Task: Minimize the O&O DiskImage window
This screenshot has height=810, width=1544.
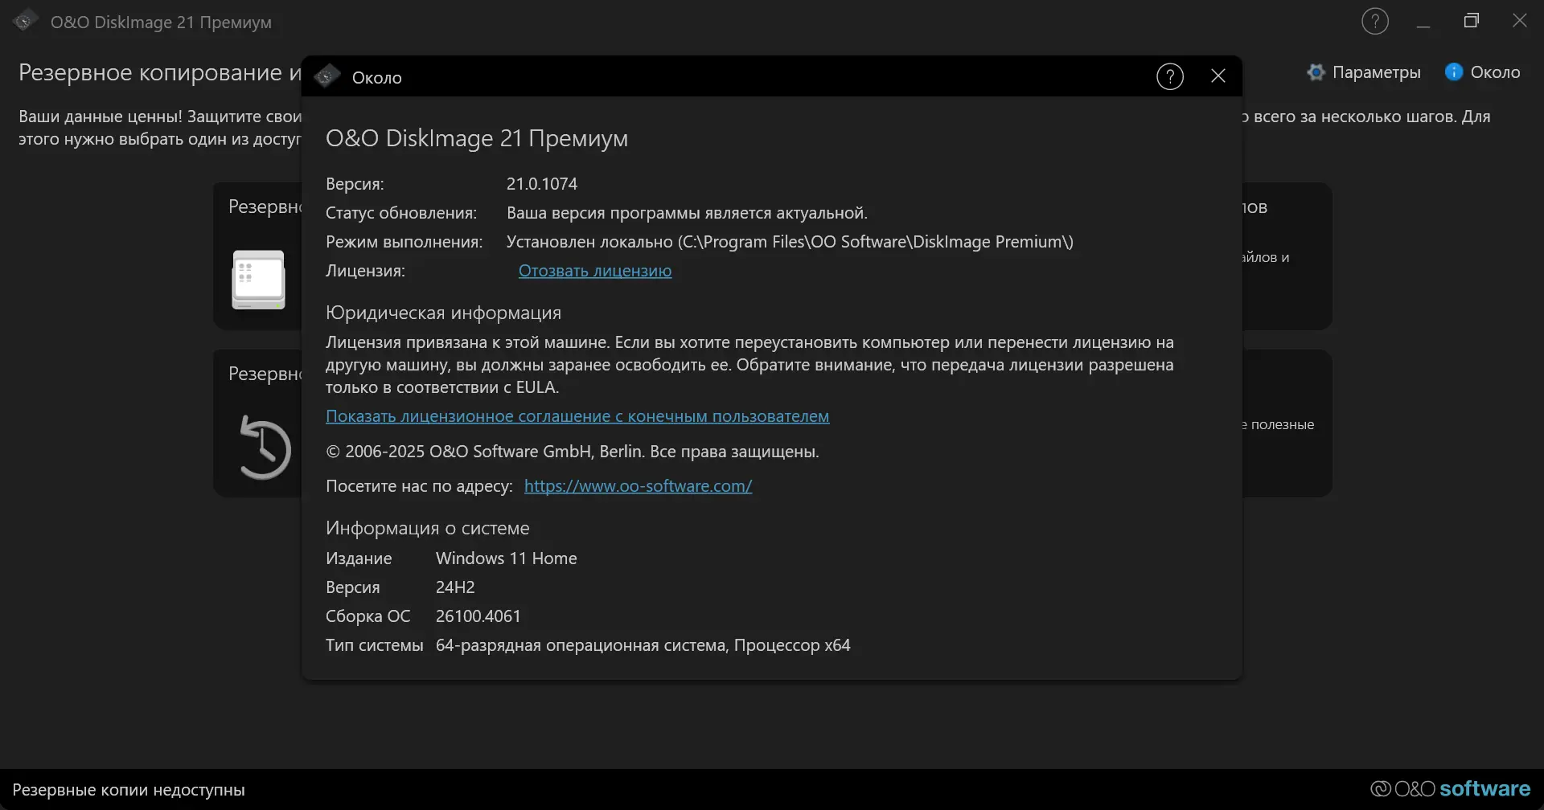Action: (x=1423, y=22)
